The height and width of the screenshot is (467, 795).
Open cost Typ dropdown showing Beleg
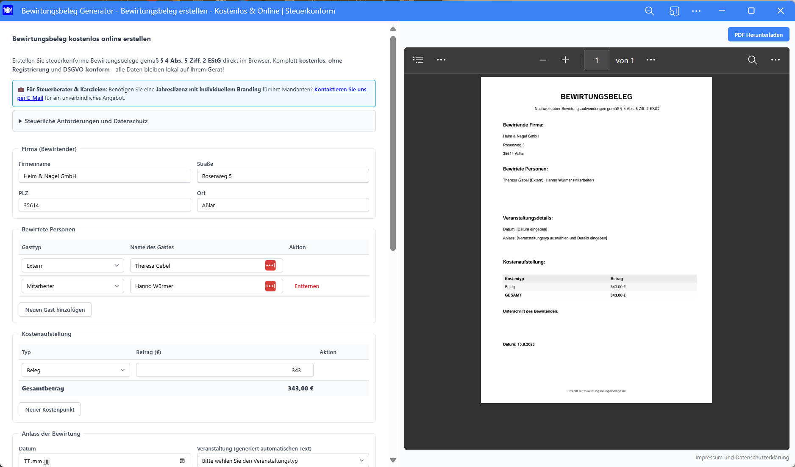[x=76, y=370]
